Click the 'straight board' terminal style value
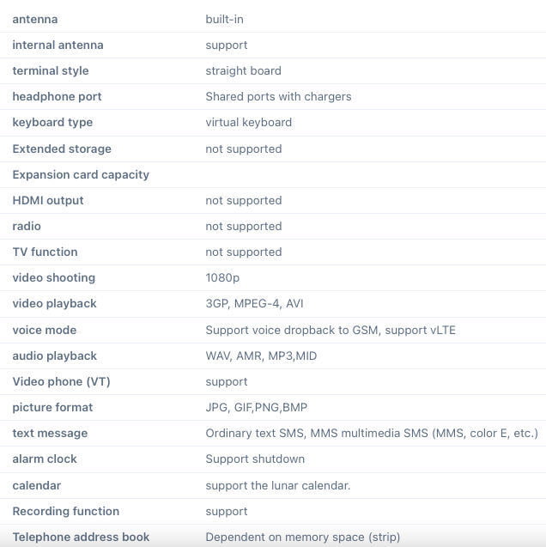The image size is (546, 547). 243,70
